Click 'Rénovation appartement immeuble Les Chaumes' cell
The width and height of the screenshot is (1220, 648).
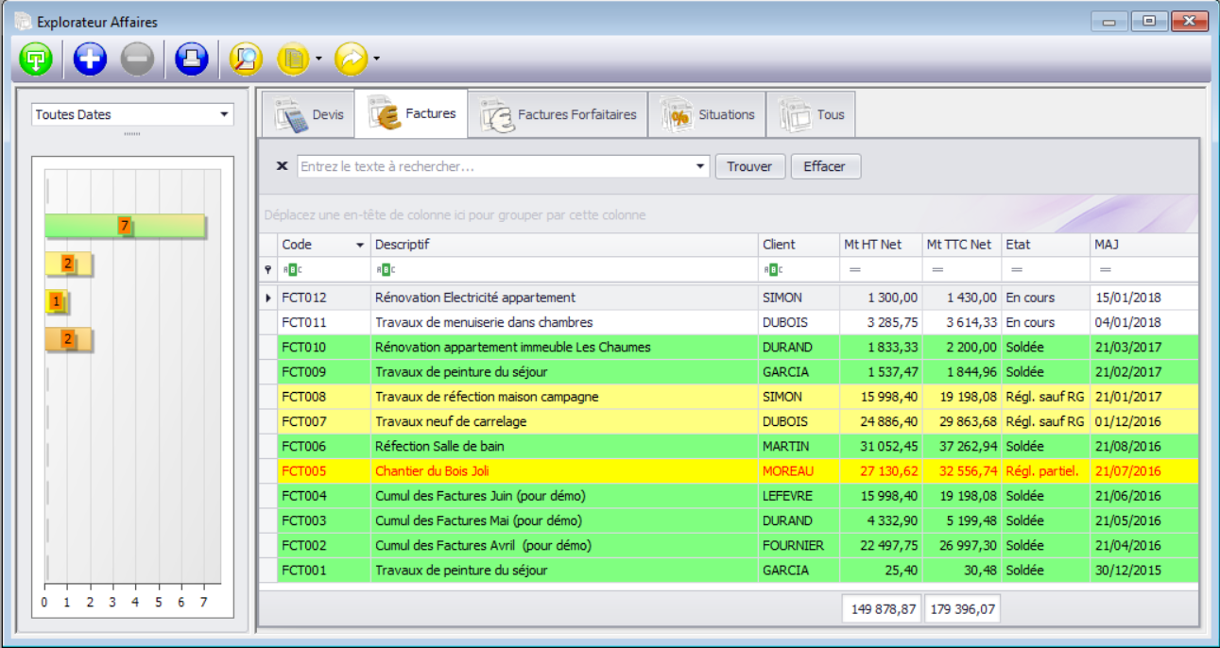pos(564,347)
